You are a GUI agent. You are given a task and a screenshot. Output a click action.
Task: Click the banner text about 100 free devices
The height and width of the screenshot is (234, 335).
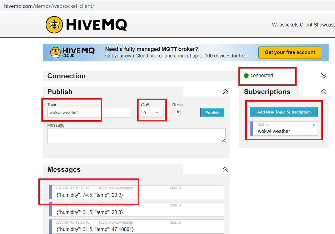pos(177,56)
